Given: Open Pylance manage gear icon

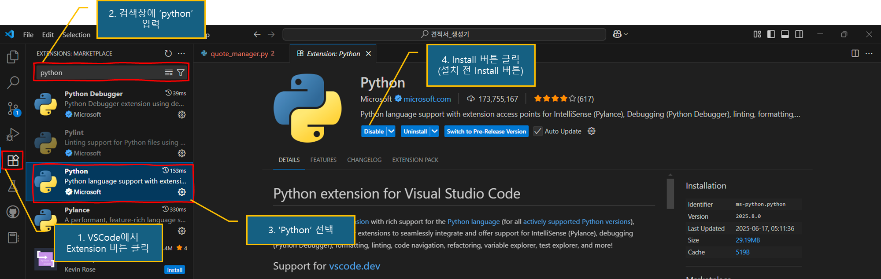Looking at the screenshot, I should [x=181, y=231].
